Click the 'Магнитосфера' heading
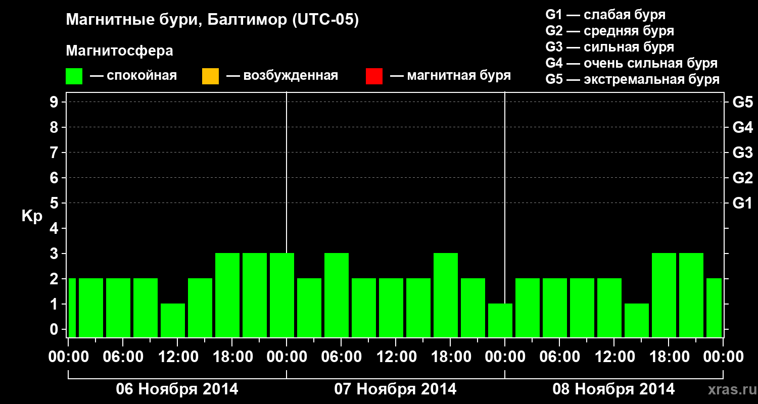The width and height of the screenshot is (758, 404). click(x=120, y=50)
